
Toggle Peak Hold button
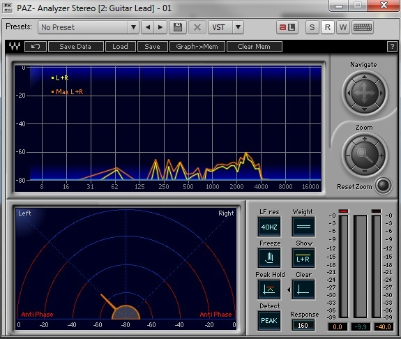269,289
